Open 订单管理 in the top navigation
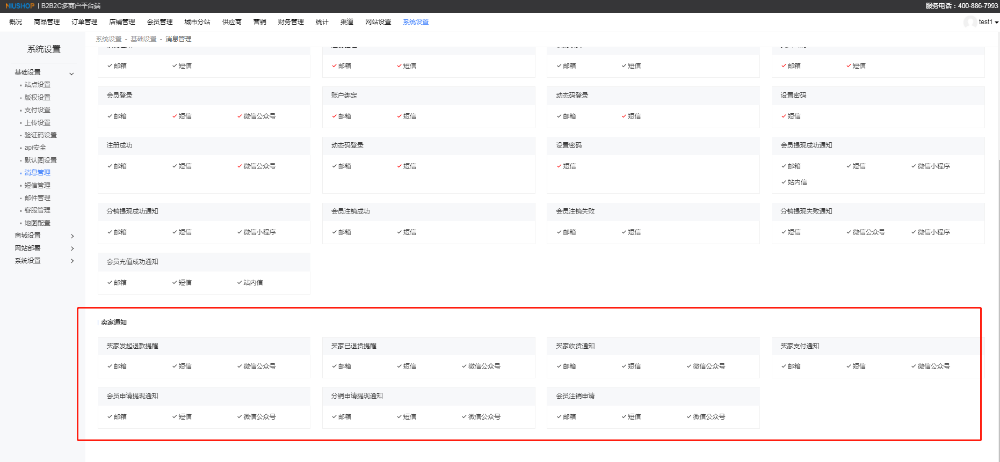This screenshot has width=1000, height=462. pos(84,22)
